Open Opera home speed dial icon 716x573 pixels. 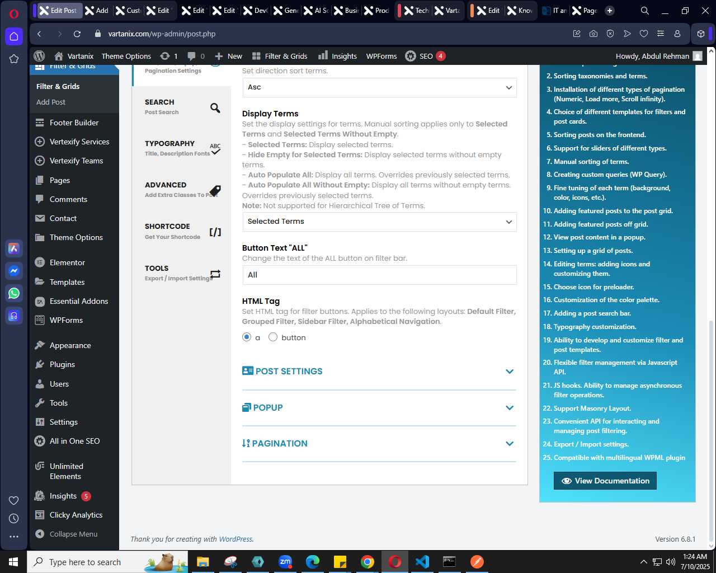[14, 36]
